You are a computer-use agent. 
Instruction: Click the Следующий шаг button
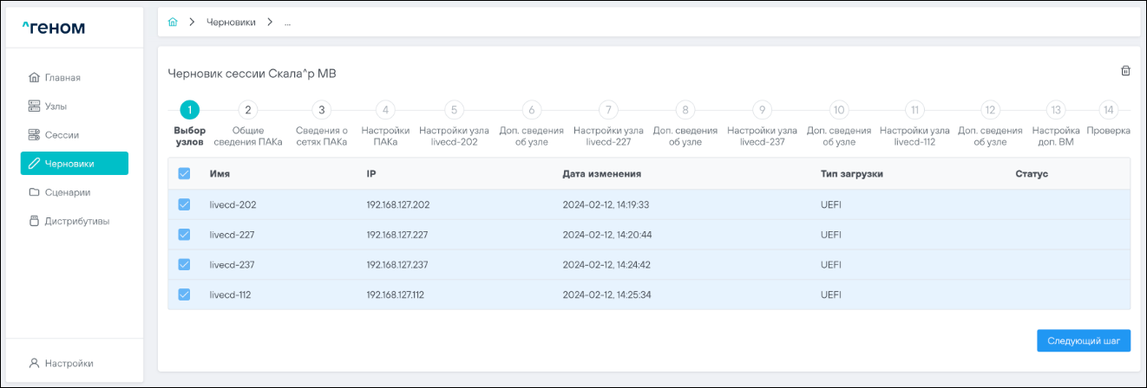[x=1084, y=340]
